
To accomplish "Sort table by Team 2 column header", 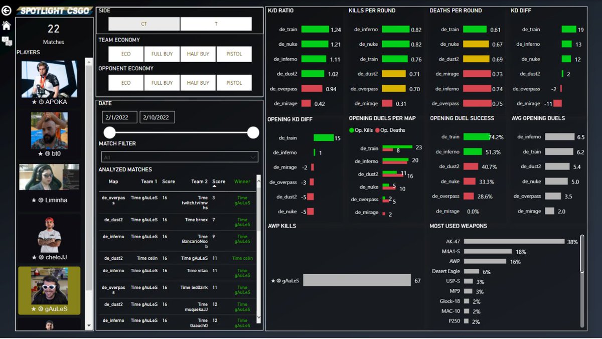I will click(199, 182).
